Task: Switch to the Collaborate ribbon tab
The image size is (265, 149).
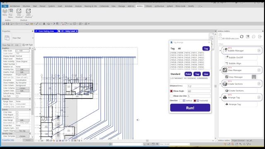Action: point(104,6)
